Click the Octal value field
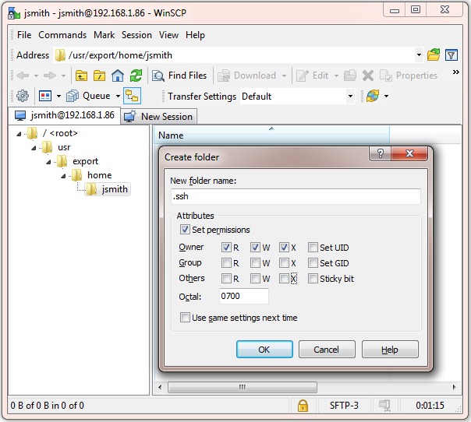This screenshot has width=471, height=422. point(244,296)
